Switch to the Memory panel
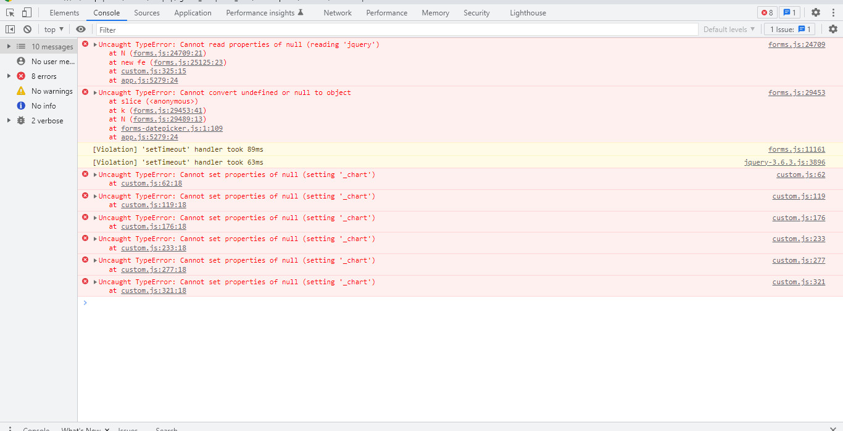Viewport: 843px width, 431px height. [x=435, y=12]
